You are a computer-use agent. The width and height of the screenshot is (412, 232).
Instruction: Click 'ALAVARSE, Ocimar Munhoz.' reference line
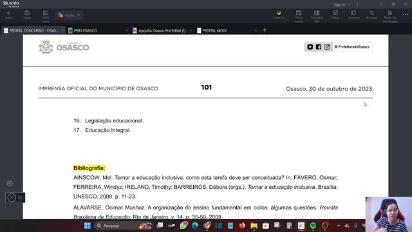click(205, 208)
